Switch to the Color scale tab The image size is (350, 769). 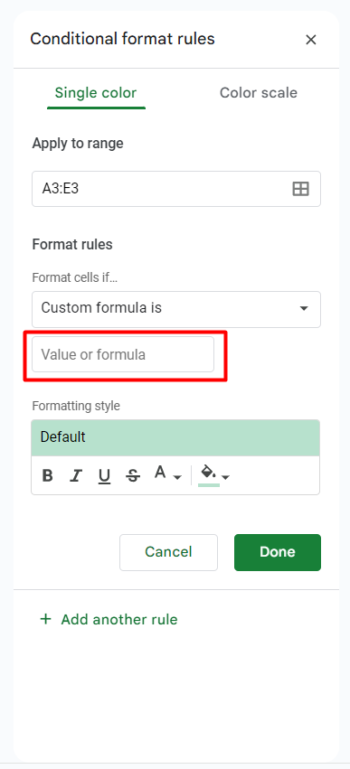pos(259,93)
